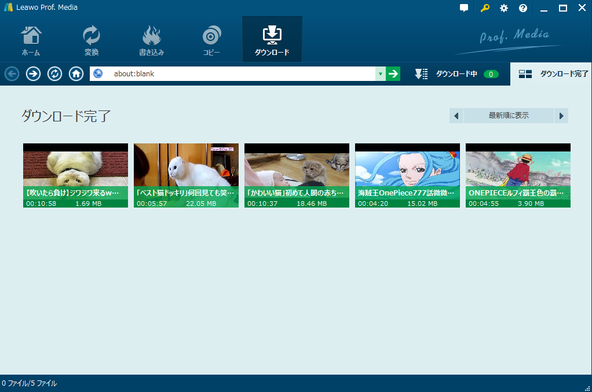Click the 00:05:57 duration label

[152, 204]
